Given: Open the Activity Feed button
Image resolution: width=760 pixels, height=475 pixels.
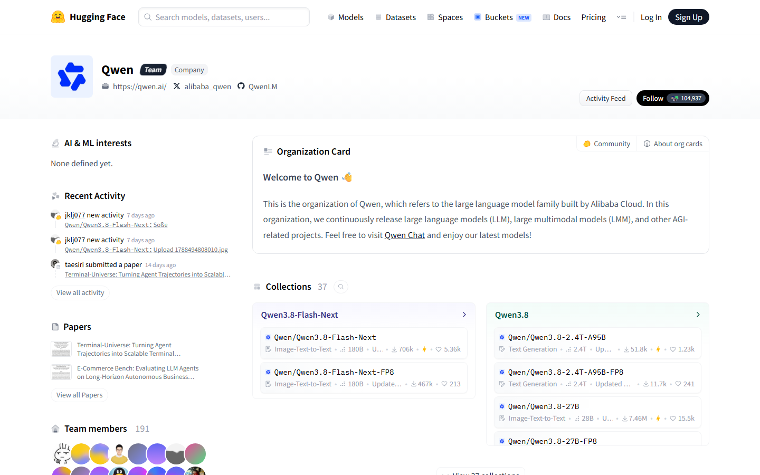Looking at the screenshot, I should [x=606, y=98].
